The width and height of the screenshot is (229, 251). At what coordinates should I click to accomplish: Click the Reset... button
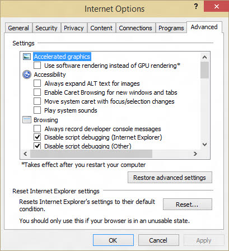tap(188, 204)
